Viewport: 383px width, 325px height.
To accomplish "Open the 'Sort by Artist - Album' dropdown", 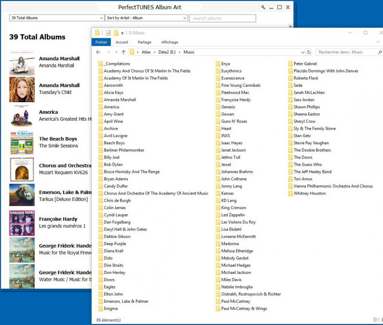I will (185, 18).
